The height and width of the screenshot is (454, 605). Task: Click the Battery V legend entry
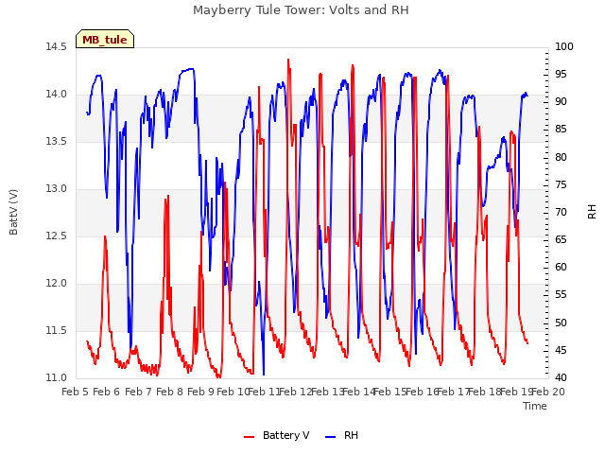pos(277,435)
